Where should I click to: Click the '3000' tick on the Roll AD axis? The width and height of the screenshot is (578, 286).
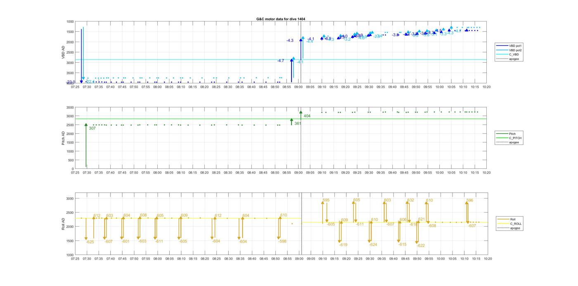(70, 199)
